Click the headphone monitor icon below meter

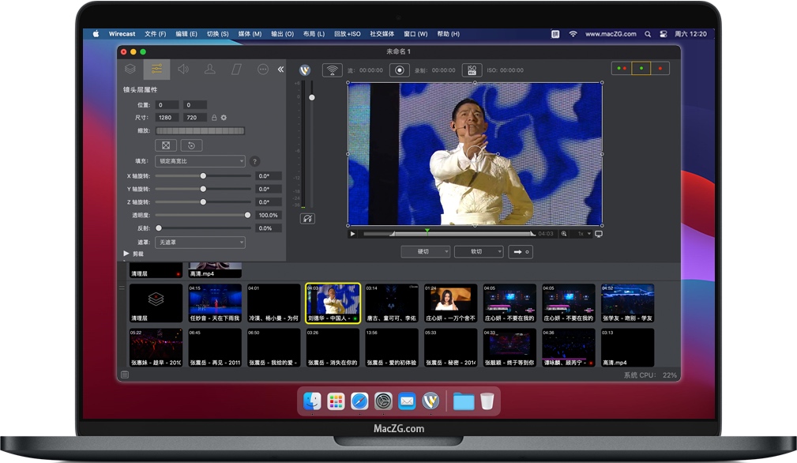[x=307, y=219]
